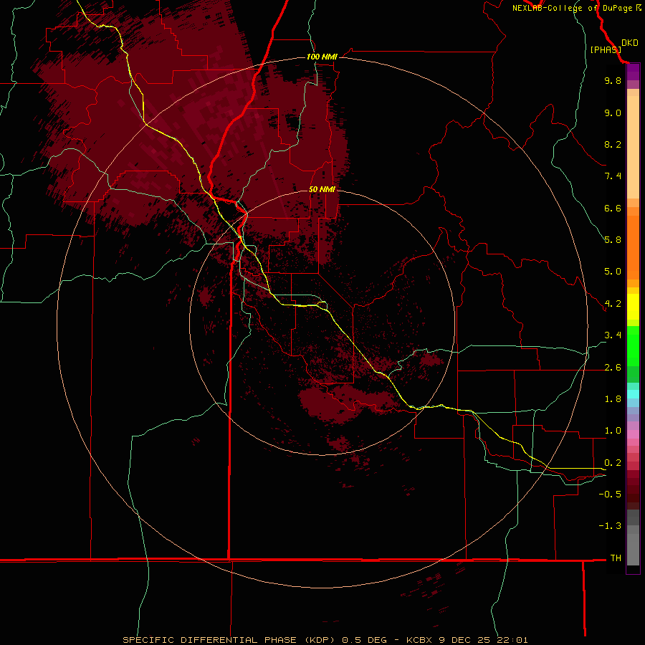Click the SPECIFIC DIFFERENTIAL PHASE caption text
The height and width of the screenshot is (645, 645).
point(209,640)
